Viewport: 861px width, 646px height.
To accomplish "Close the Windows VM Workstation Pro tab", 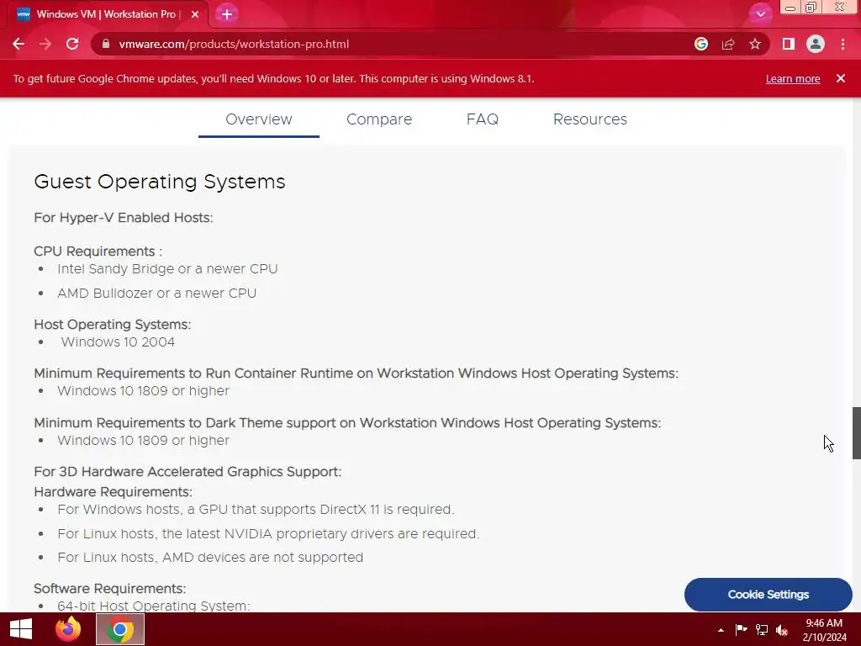I will point(195,14).
